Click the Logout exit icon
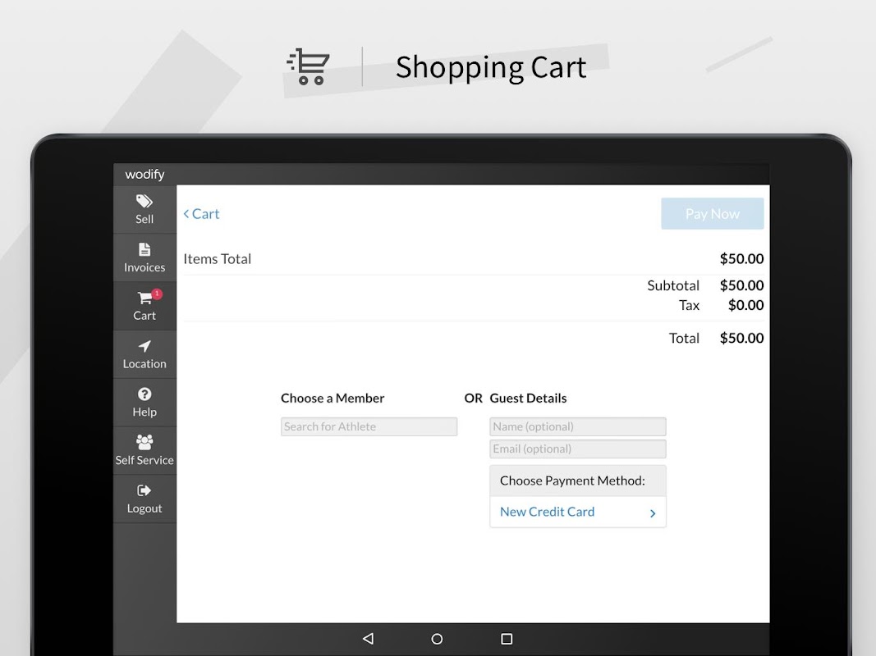 pyautogui.click(x=144, y=490)
